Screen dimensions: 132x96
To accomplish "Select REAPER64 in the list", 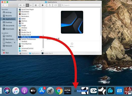I will pyautogui.click(x=30, y=12).
